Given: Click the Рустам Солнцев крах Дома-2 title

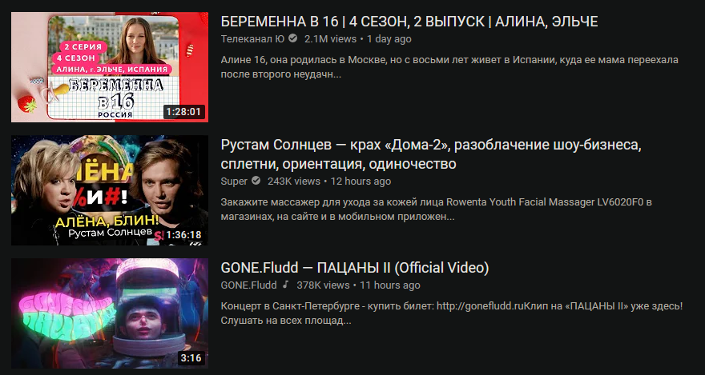Looking at the screenshot, I should (x=431, y=154).
